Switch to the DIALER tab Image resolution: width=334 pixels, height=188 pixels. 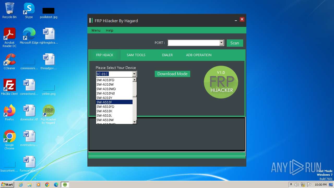pyautogui.click(x=167, y=55)
